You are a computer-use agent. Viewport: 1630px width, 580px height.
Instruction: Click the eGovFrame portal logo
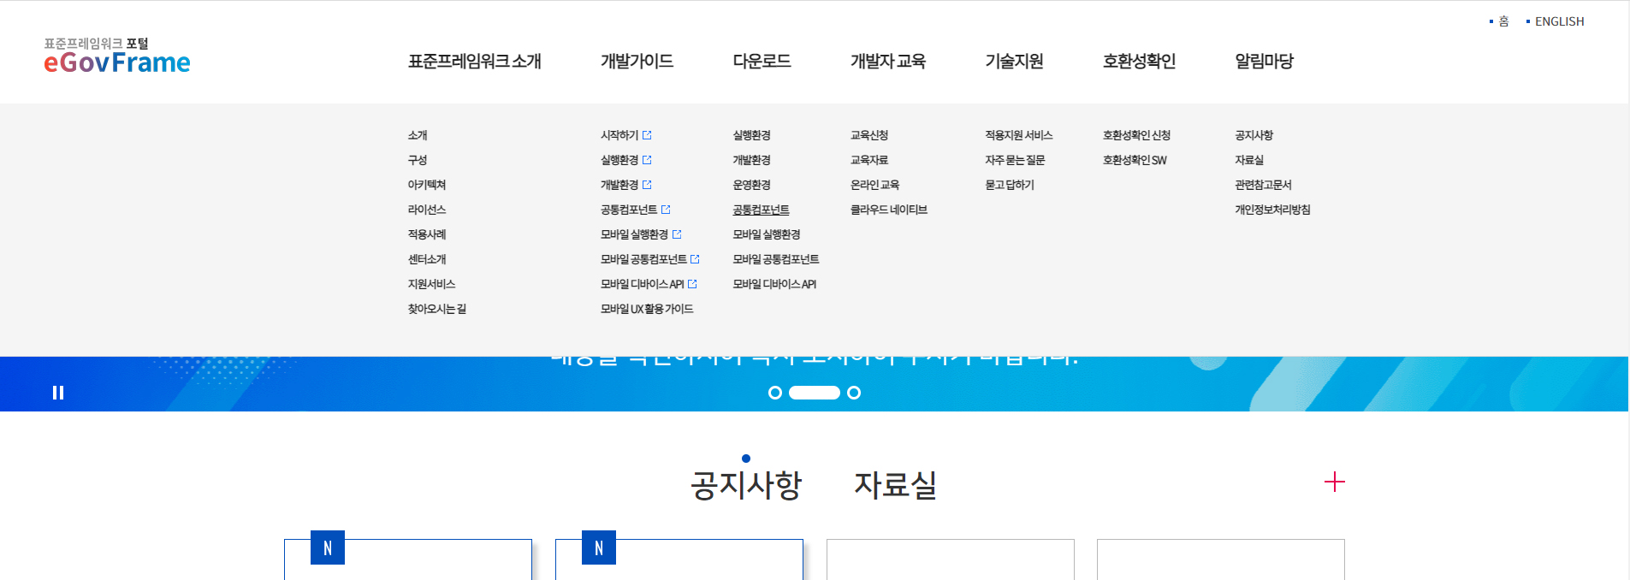tap(117, 56)
